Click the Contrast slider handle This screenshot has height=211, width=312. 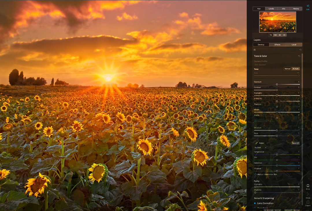[277, 90]
